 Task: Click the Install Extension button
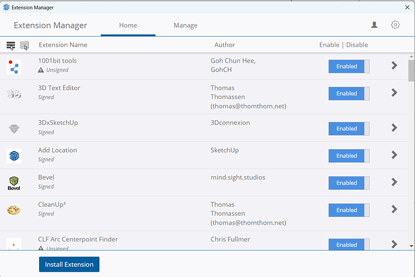coord(69,264)
